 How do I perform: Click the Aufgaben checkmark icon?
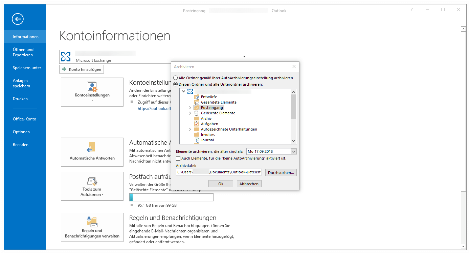pyautogui.click(x=197, y=124)
